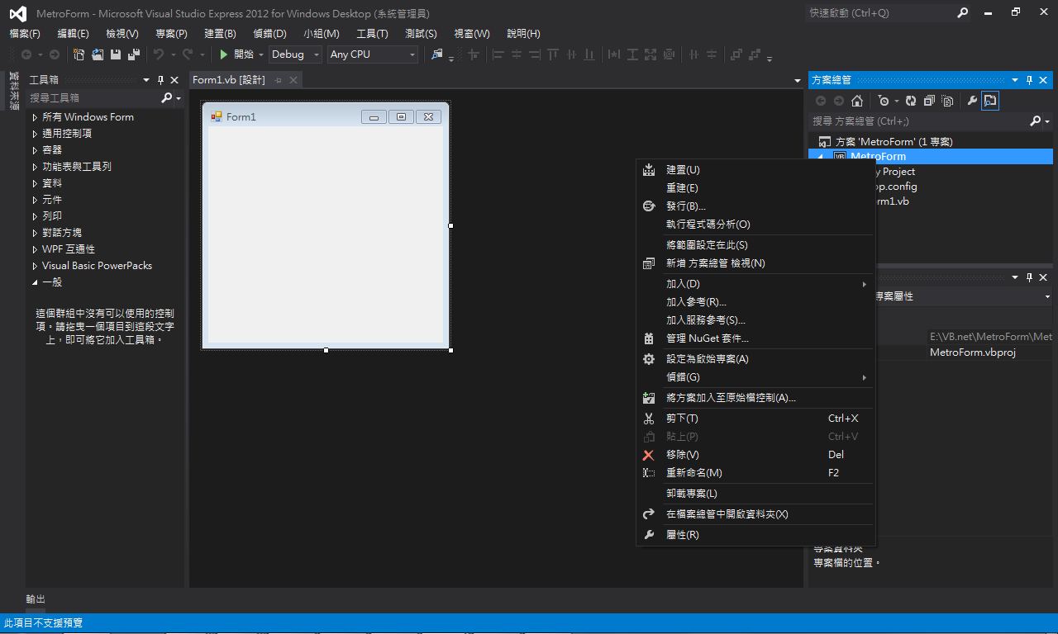
Task: Open the Any CPU platform dropdown
Action: click(x=412, y=54)
